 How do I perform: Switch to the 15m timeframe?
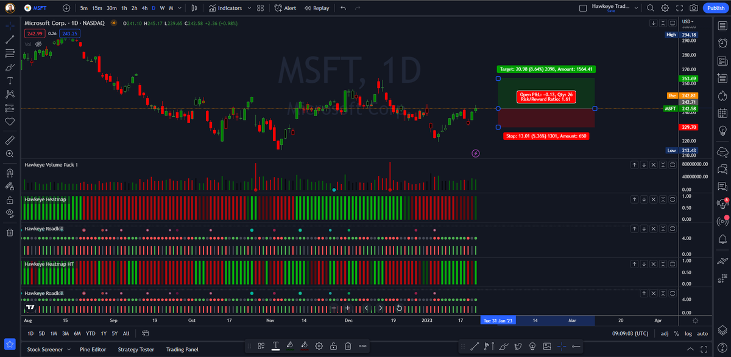[x=97, y=8]
